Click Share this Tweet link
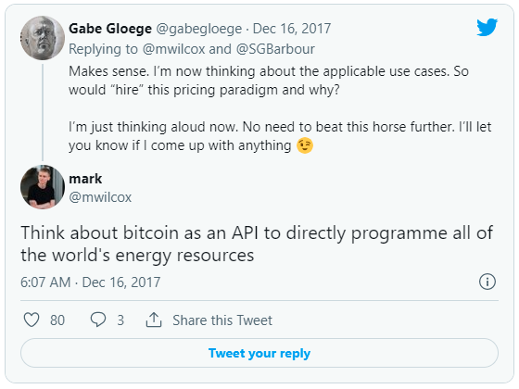This screenshot has height=389, width=519. pos(222,320)
